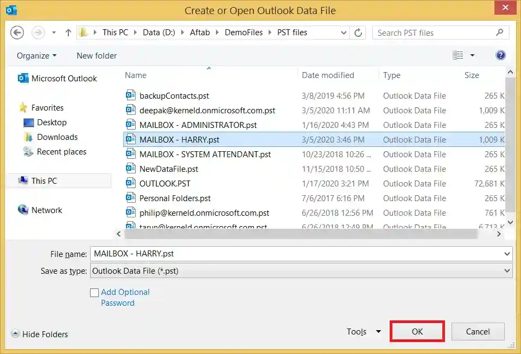Click This PC in the address bar
The width and height of the screenshot is (521, 354).
click(x=115, y=33)
